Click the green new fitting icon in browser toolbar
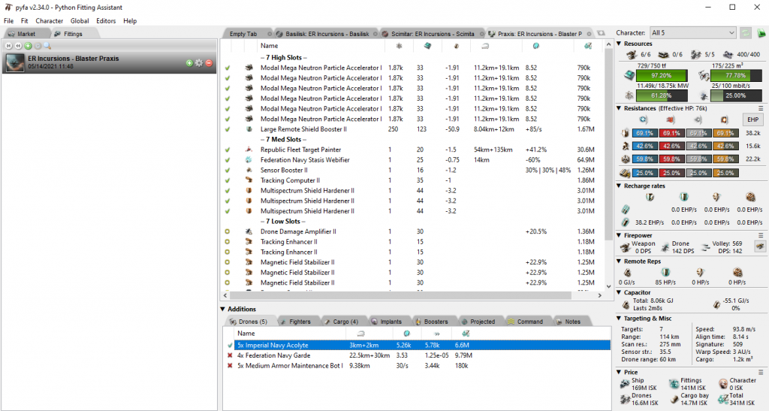769x411 pixels. (28, 46)
